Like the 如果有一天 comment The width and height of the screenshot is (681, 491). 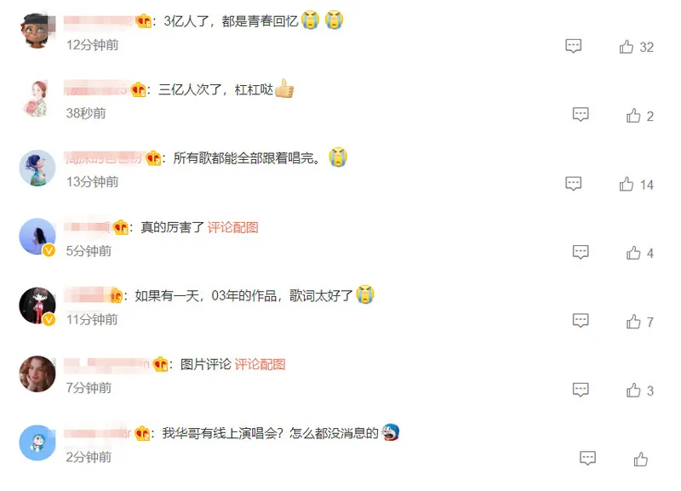(633, 322)
